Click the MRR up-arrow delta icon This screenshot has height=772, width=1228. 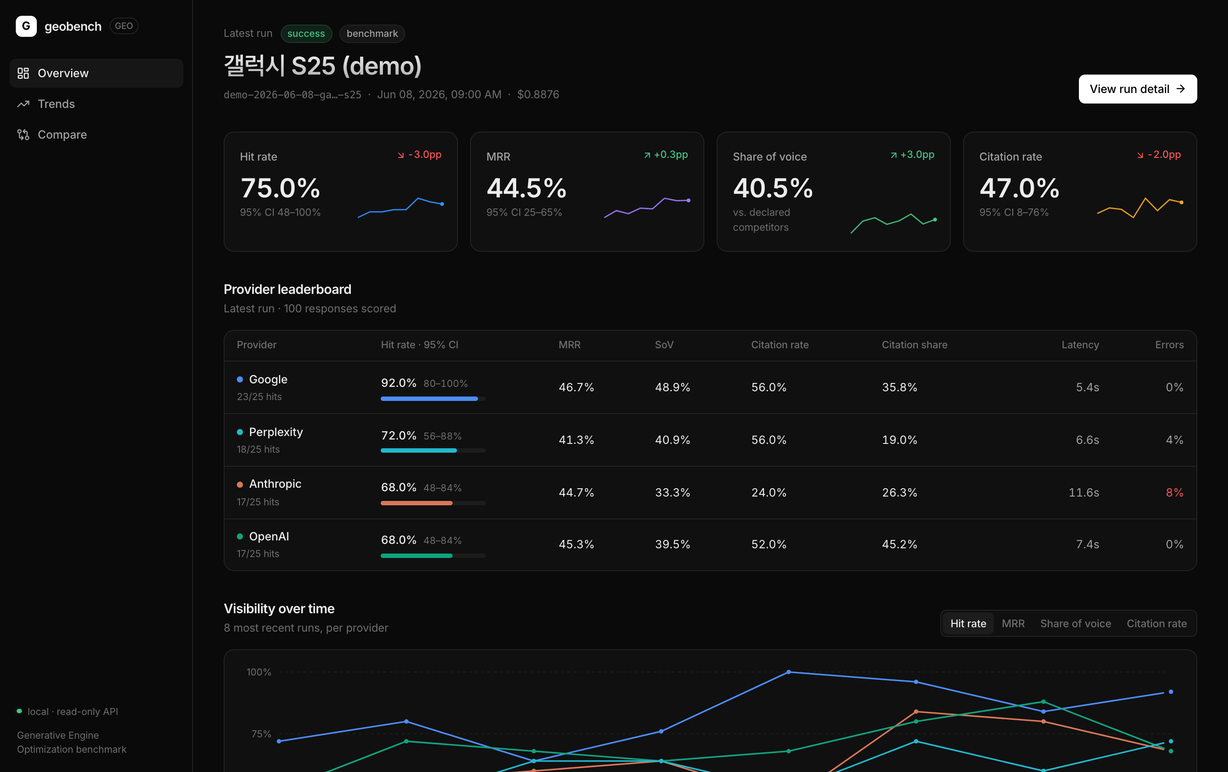pos(647,155)
